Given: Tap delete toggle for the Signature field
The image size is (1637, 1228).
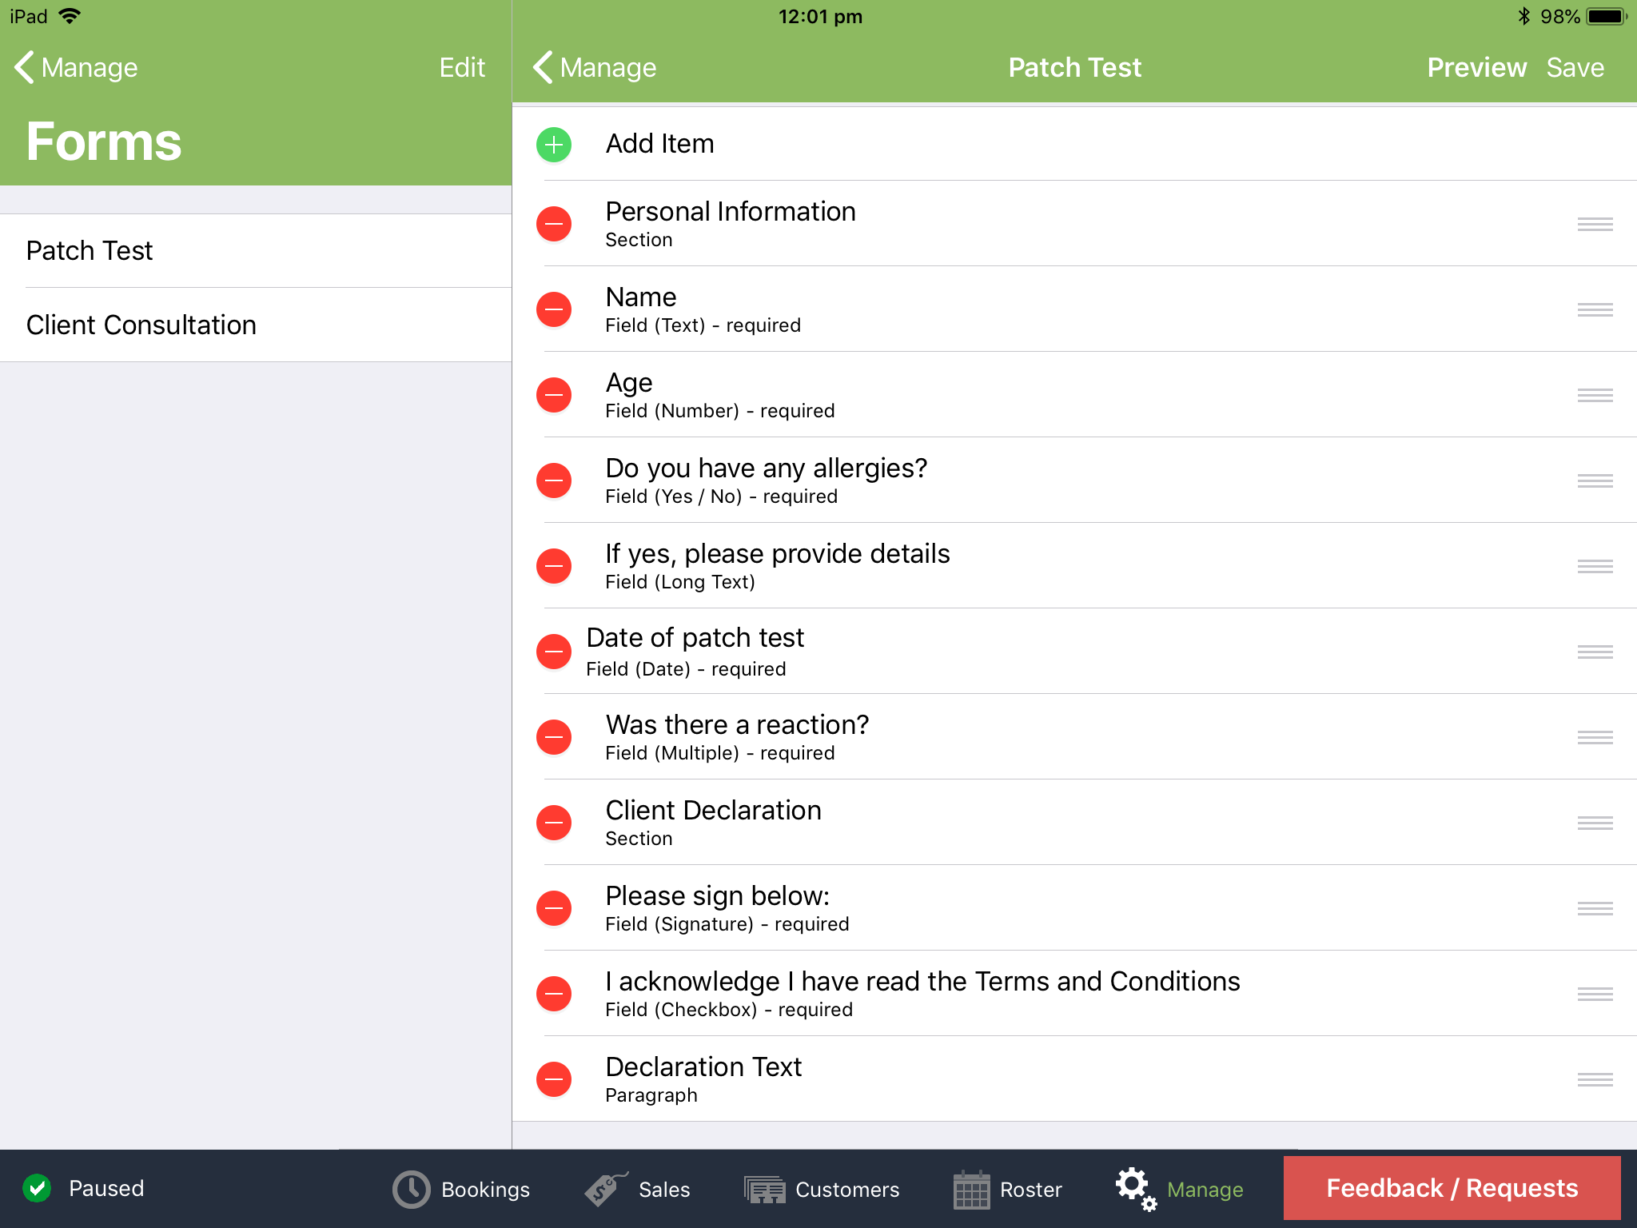Looking at the screenshot, I should click(553, 908).
